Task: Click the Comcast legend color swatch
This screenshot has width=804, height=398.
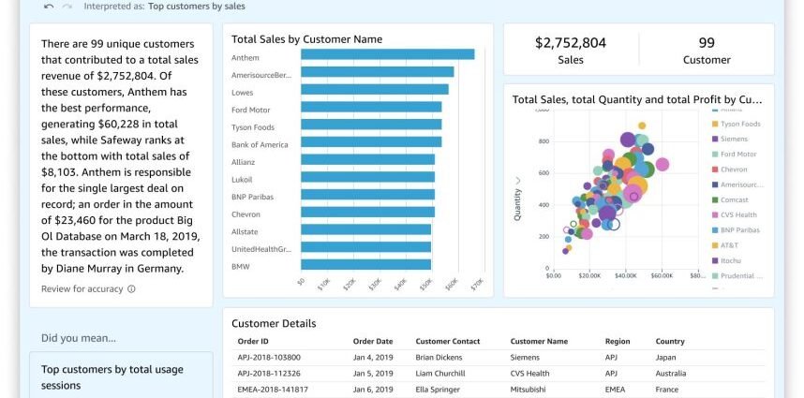Action: click(x=715, y=199)
